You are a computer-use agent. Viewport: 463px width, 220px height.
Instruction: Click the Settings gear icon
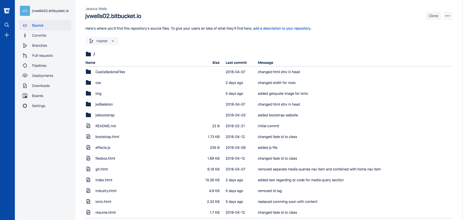tap(25, 106)
